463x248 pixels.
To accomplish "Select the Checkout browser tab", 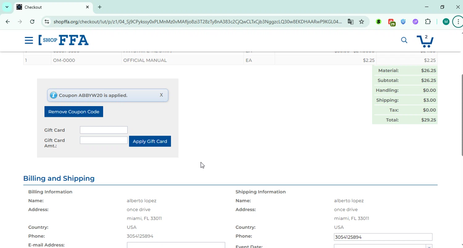I will click(53, 7).
